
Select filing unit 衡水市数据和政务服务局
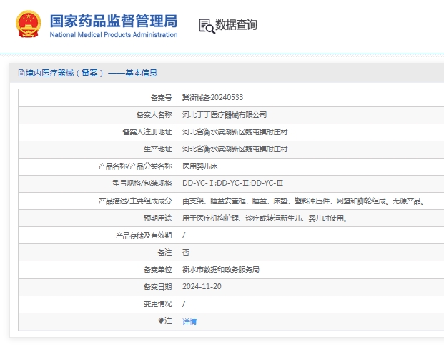coord(221,270)
